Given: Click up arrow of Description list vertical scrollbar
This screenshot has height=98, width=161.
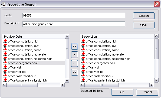Looking at the screenshot, I should 156,36.
